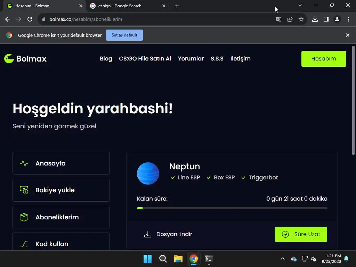Open notification bell in taskbar
The width and height of the screenshot is (356, 267).
click(x=346, y=259)
